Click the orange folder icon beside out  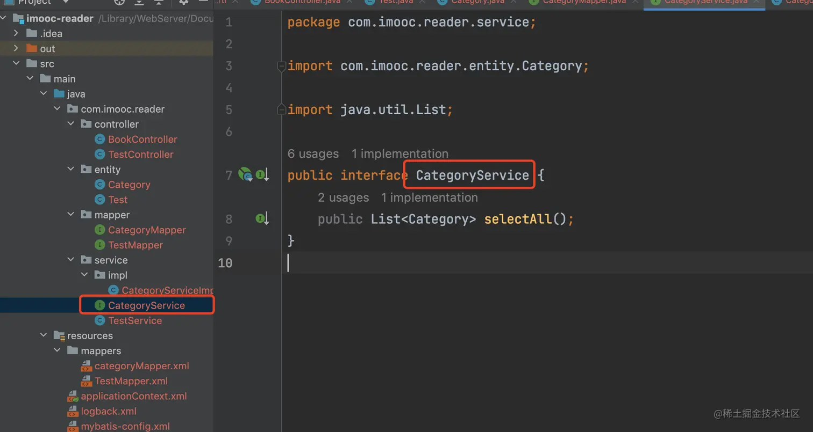click(x=32, y=48)
